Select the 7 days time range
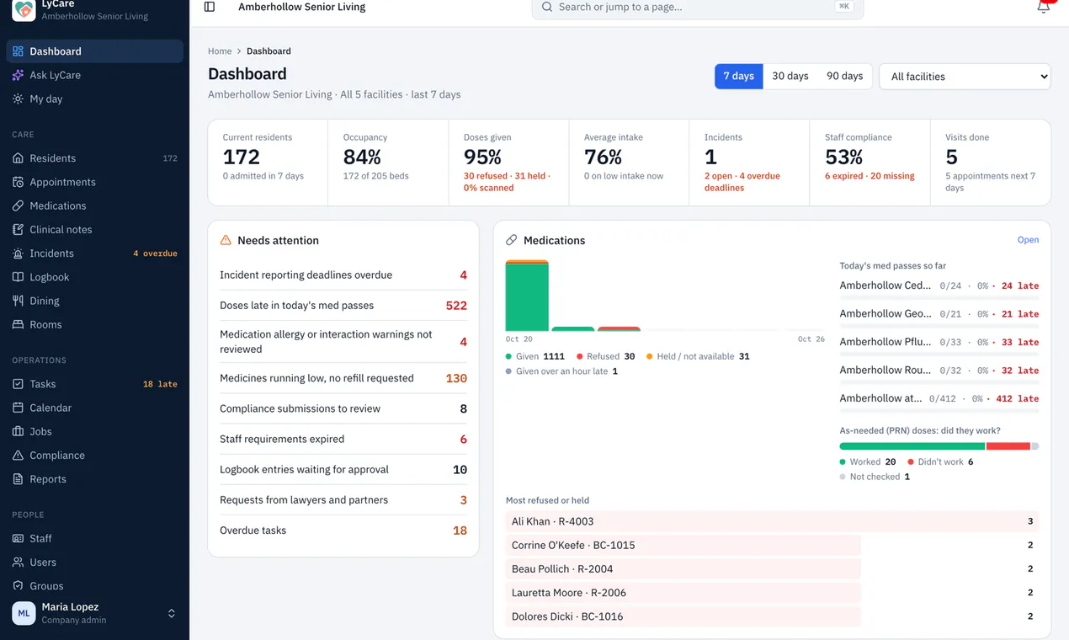 pyautogui.click(x=739, y=76)
